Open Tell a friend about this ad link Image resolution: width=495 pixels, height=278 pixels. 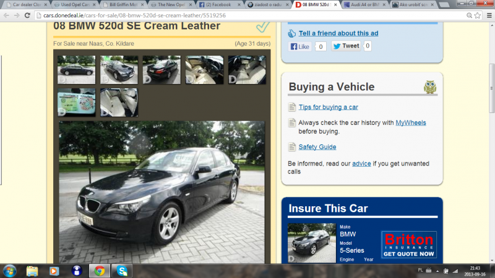(x=338, y=33)
